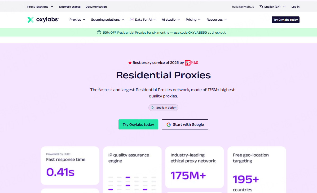
Task: Click the Oxylabs logo icon
Action: (x=30, y=20)
